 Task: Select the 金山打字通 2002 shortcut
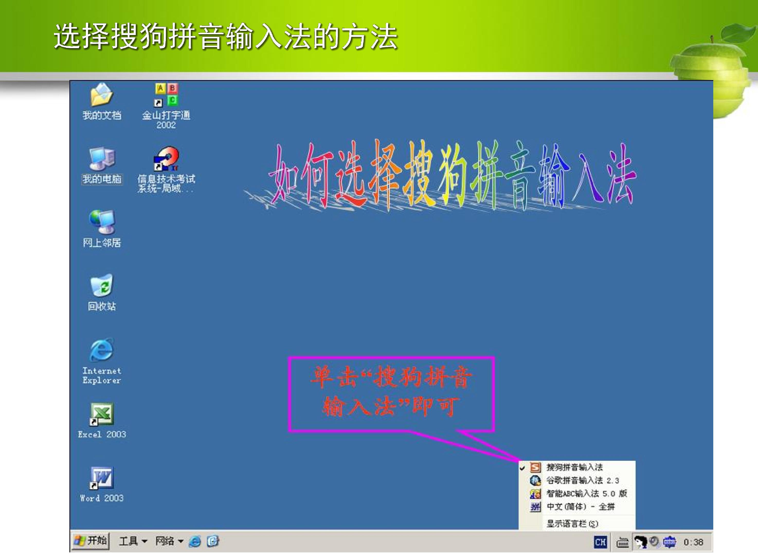166,106
